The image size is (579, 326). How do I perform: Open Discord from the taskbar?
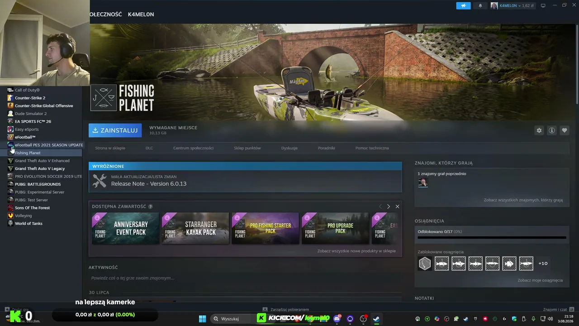click(337, 319)
